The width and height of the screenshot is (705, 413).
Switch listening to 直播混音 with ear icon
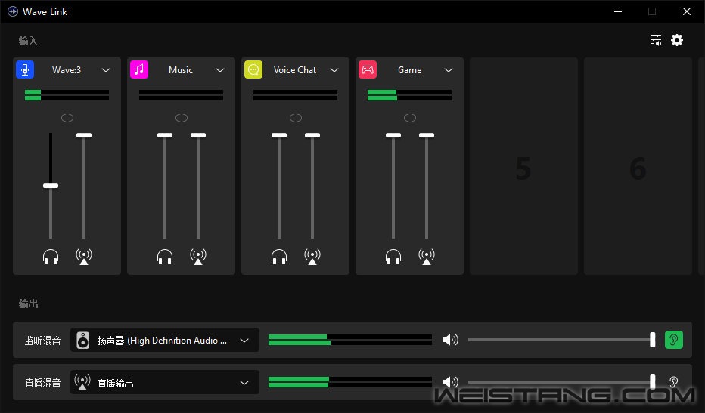673,382
